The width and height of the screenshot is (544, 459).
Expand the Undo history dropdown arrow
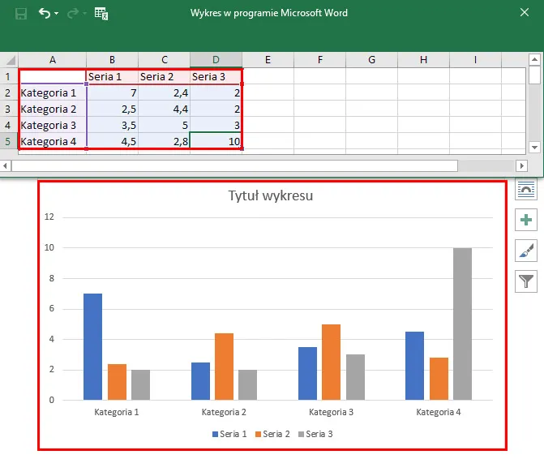[56, 15]
